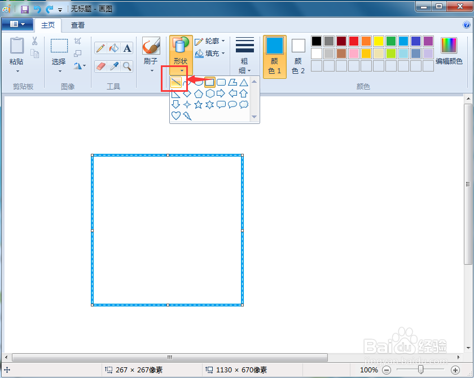The image size is (474, 378).
Task: Open the Rotate dropdown
Action: pos(80,66)
